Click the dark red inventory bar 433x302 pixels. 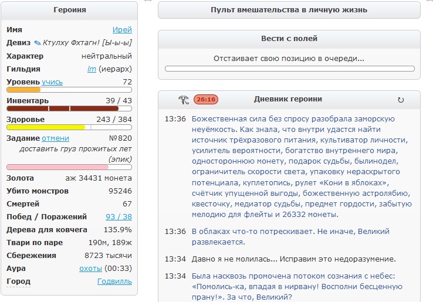click(62, 108)
